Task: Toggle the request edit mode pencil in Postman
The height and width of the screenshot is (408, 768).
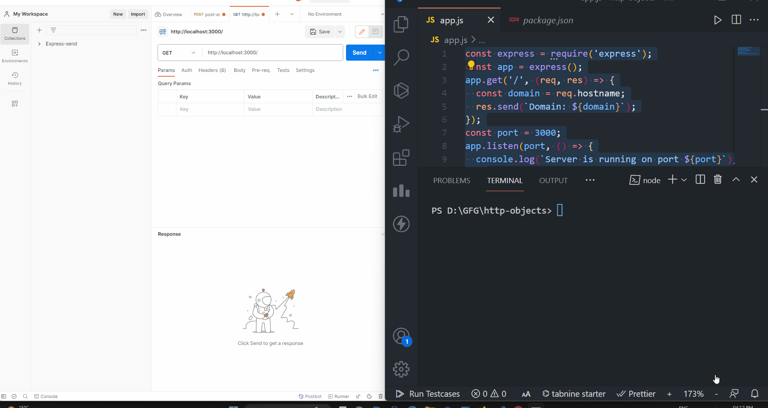Action: (x=362, y=32)
